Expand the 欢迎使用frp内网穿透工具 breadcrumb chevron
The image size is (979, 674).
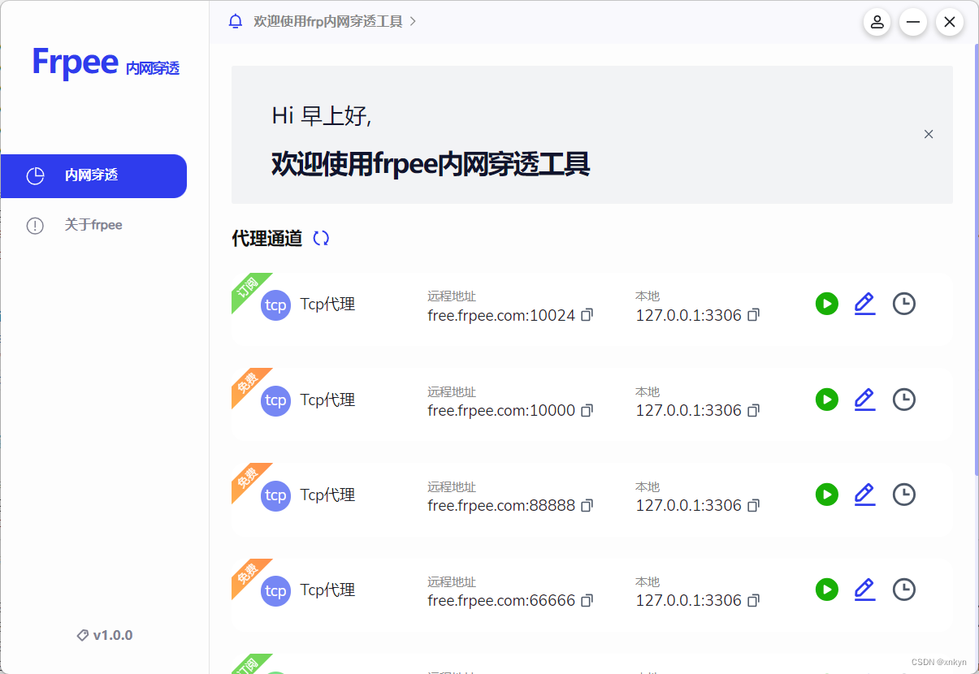pos(413,22)
